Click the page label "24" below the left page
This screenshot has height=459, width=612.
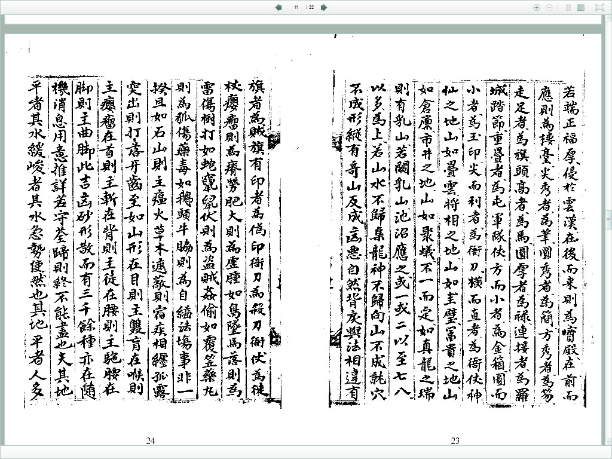tap(151, 441)
